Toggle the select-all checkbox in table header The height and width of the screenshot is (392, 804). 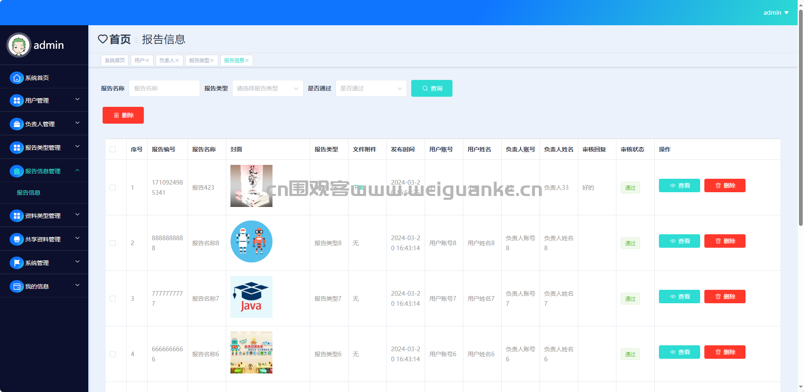113,149
